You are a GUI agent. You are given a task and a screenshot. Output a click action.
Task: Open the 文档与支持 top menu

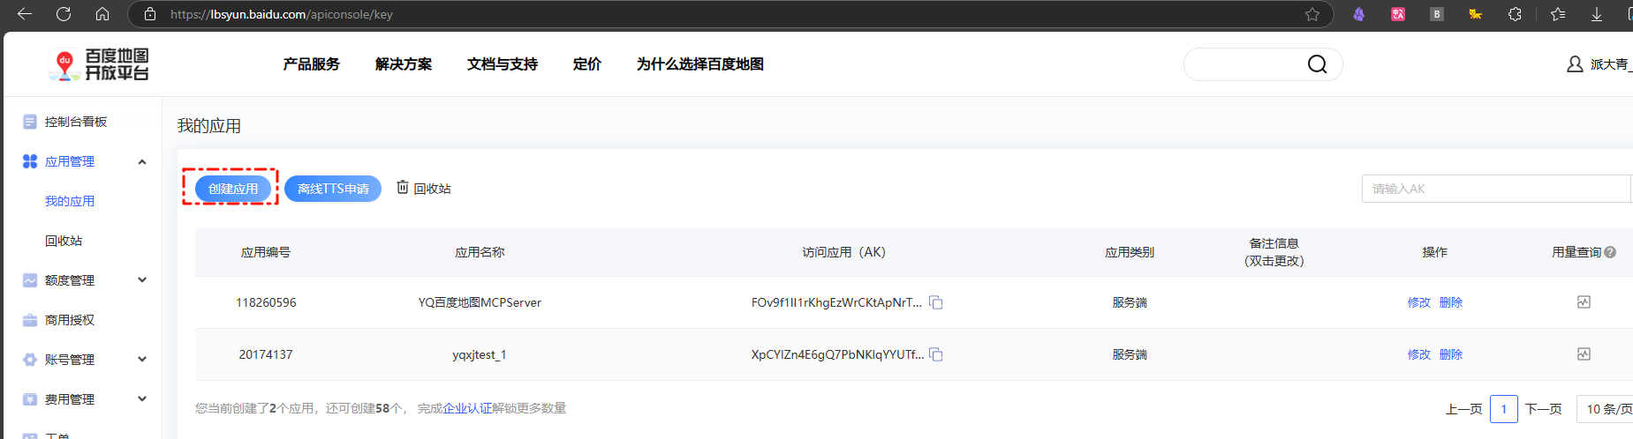tap(503, 64)
